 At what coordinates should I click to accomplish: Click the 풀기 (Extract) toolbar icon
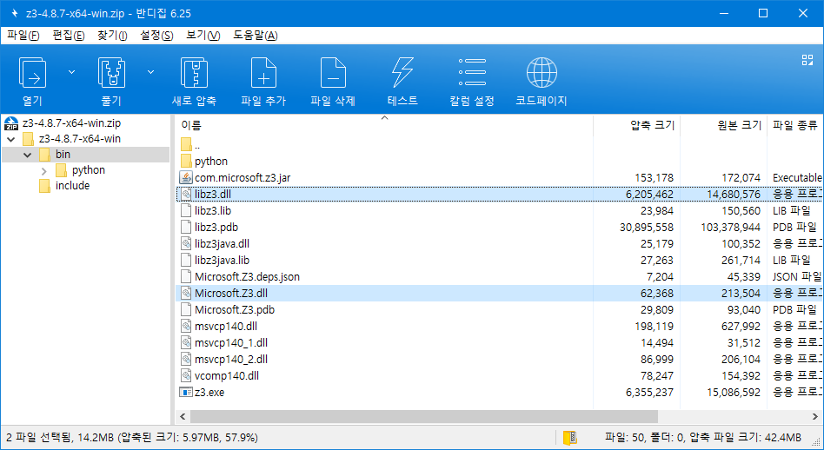(111, 72)
